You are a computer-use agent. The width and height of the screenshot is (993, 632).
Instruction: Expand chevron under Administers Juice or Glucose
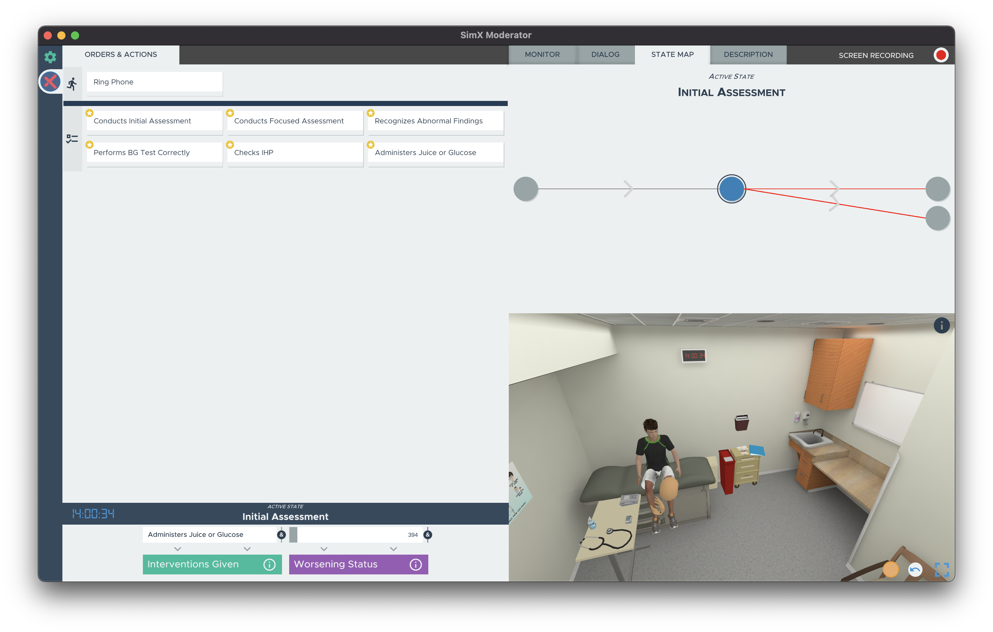(x=178, y=549)
